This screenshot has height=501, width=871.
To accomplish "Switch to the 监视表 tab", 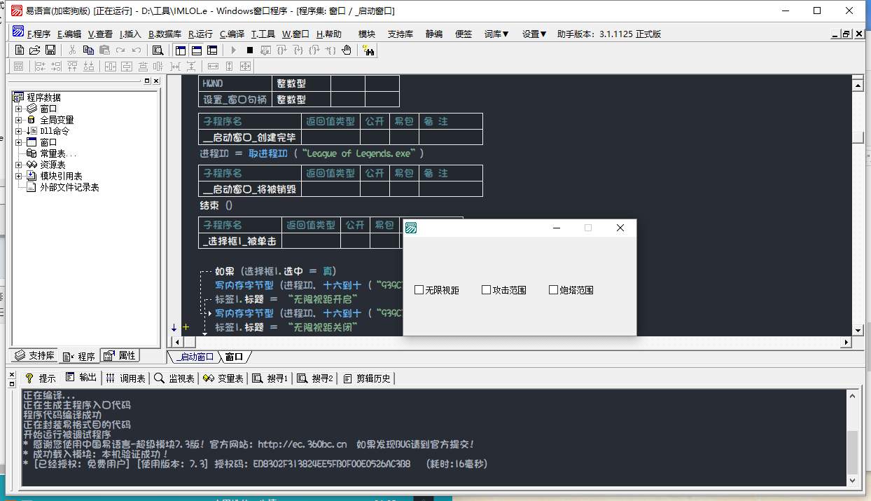I will (x=174, y=378).
